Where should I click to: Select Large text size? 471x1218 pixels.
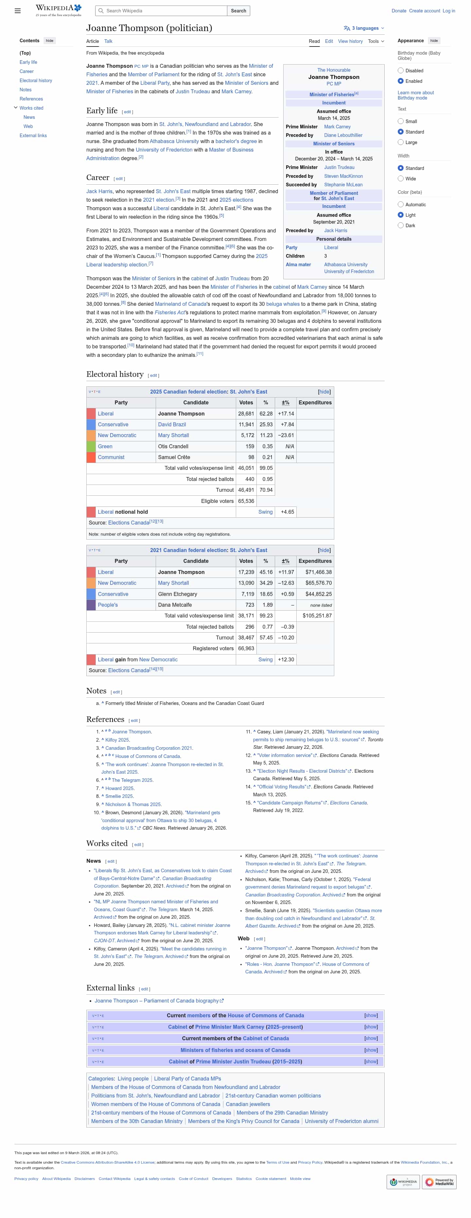point(401,142)
